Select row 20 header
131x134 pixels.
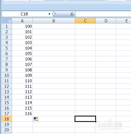point(7,130)
